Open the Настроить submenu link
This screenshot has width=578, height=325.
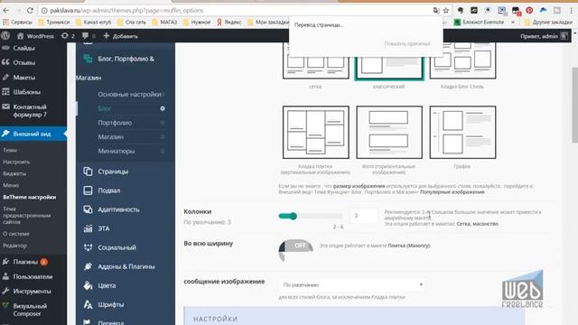click(16, 162)
